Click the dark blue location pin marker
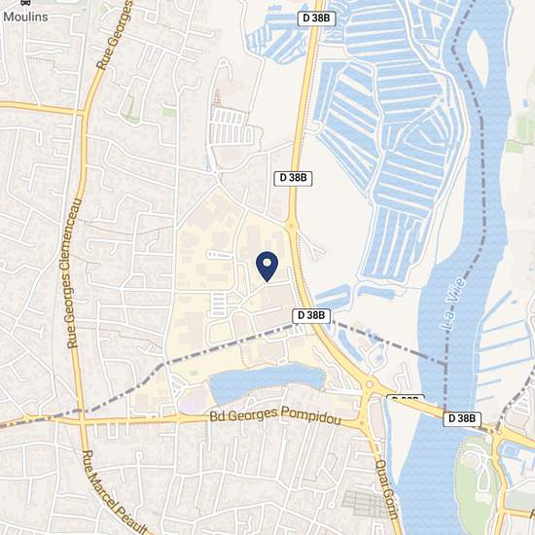Screen dimensions: 535x535 click(x=267, y=267)
